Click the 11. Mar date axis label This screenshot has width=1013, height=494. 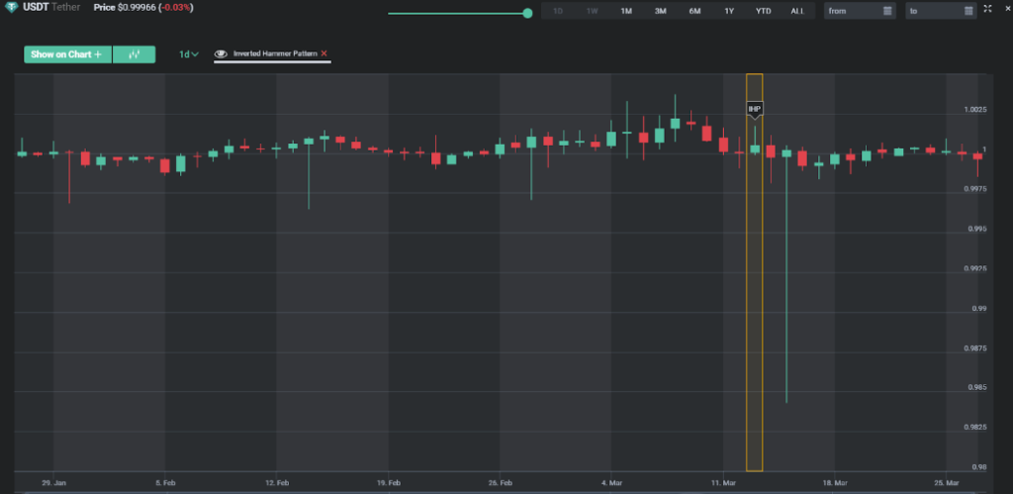pos(723,483)
